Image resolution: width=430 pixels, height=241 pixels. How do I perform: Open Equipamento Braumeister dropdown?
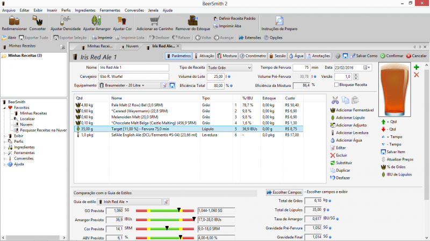[130, 85]
